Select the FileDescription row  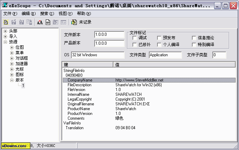(149, 85)
